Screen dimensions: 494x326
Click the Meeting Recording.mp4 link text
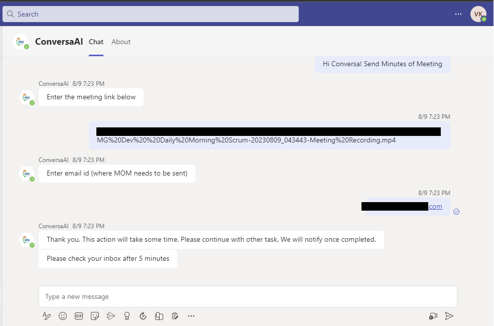point(246,140)
